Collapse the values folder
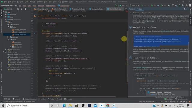 coord(8,39)
